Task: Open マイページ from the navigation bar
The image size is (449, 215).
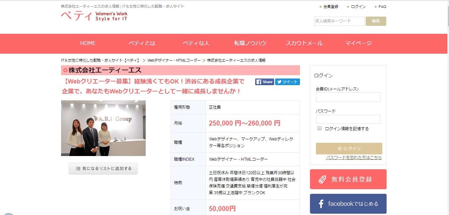Action: (358, 43)
